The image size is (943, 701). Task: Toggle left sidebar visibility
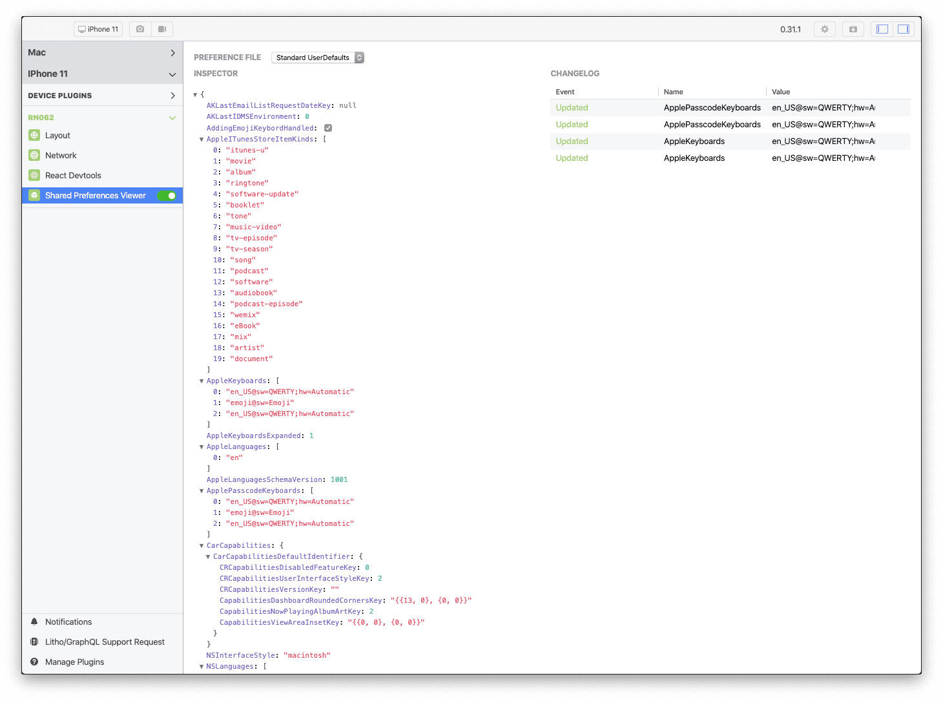coord(881,28)
